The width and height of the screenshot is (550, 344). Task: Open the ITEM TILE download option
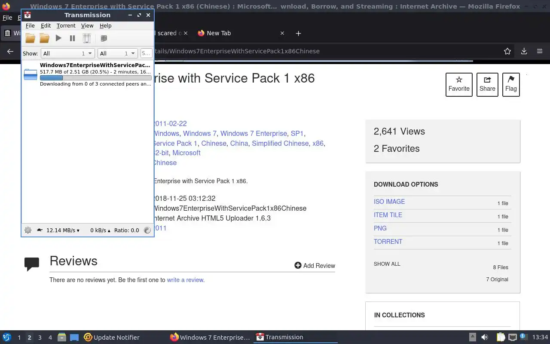(x=388, y=215)
